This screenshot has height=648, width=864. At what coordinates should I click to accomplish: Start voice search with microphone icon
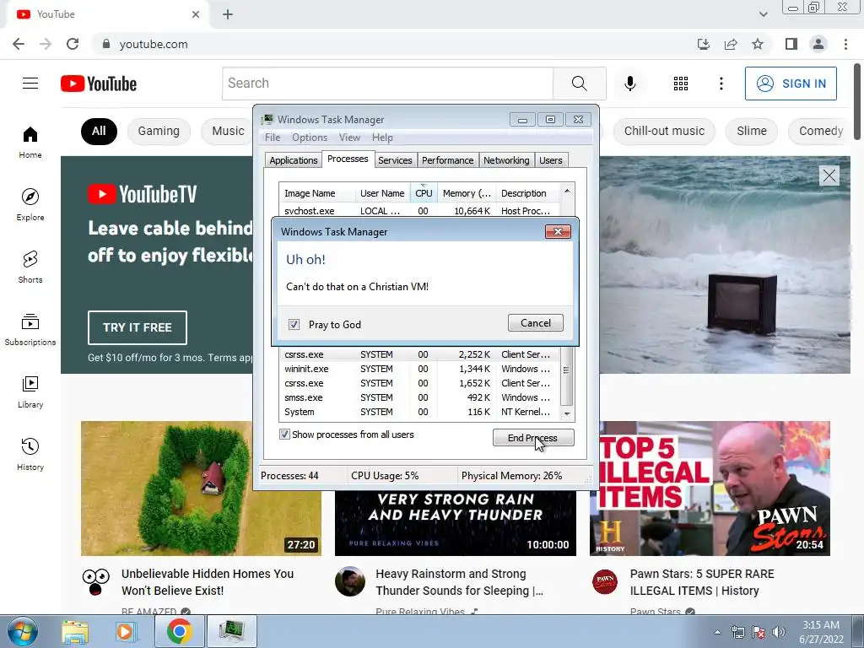[629, 84]
